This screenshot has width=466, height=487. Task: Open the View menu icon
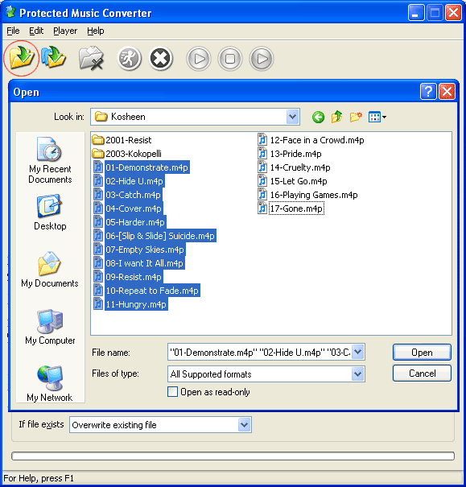[377, 117]
